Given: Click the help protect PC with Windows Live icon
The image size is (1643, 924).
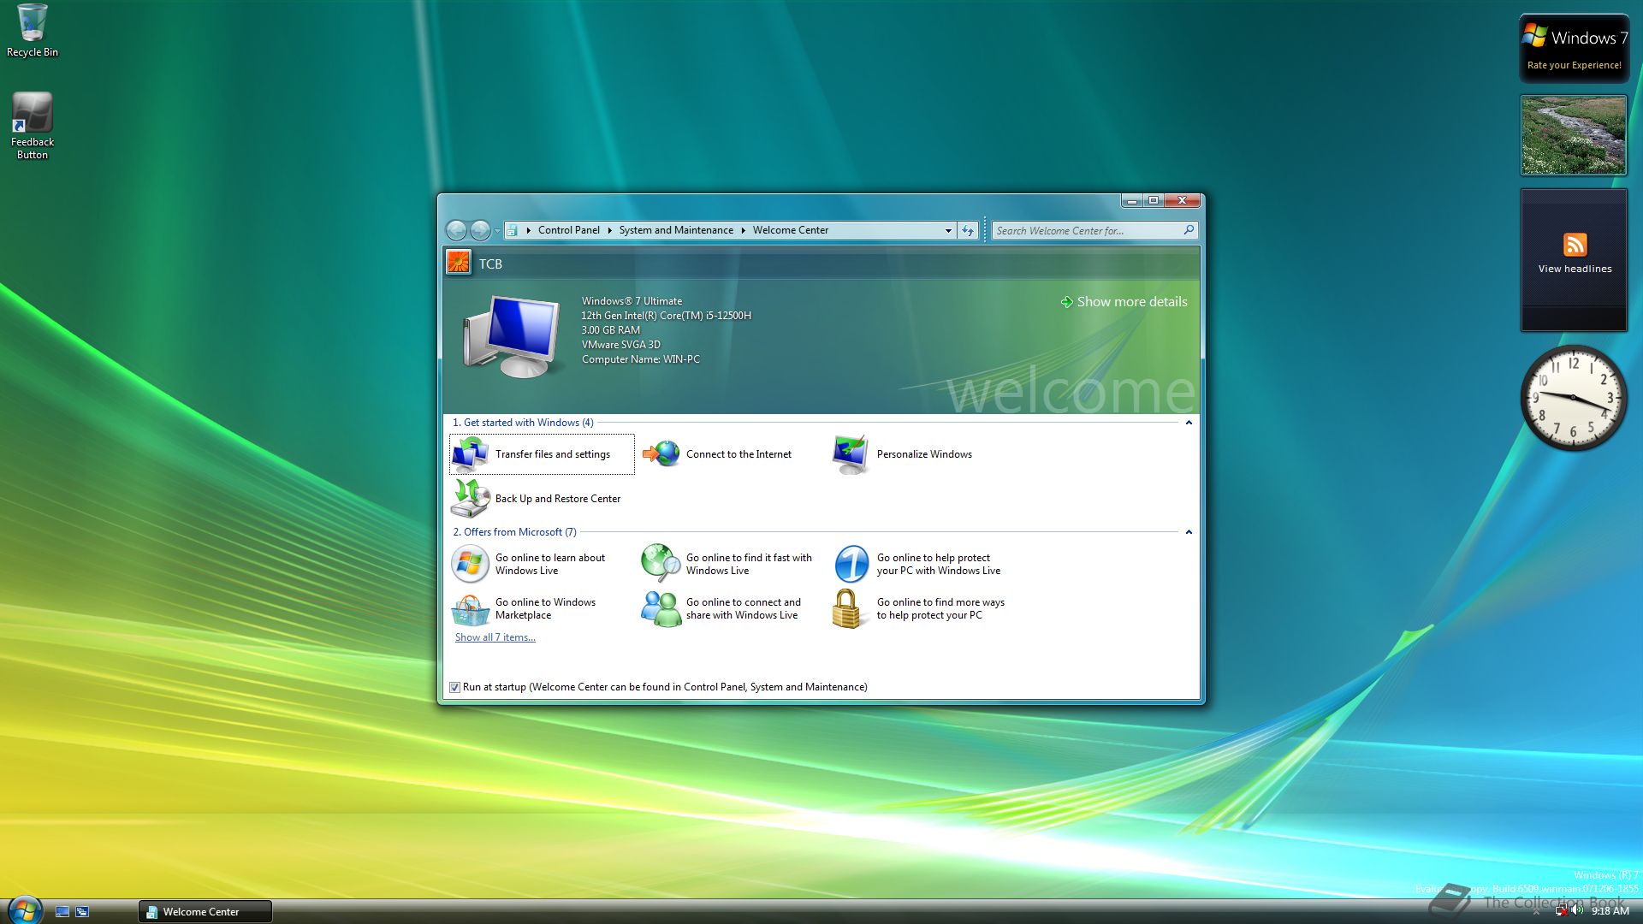Looking at the screenshot, I should (851, 564).
